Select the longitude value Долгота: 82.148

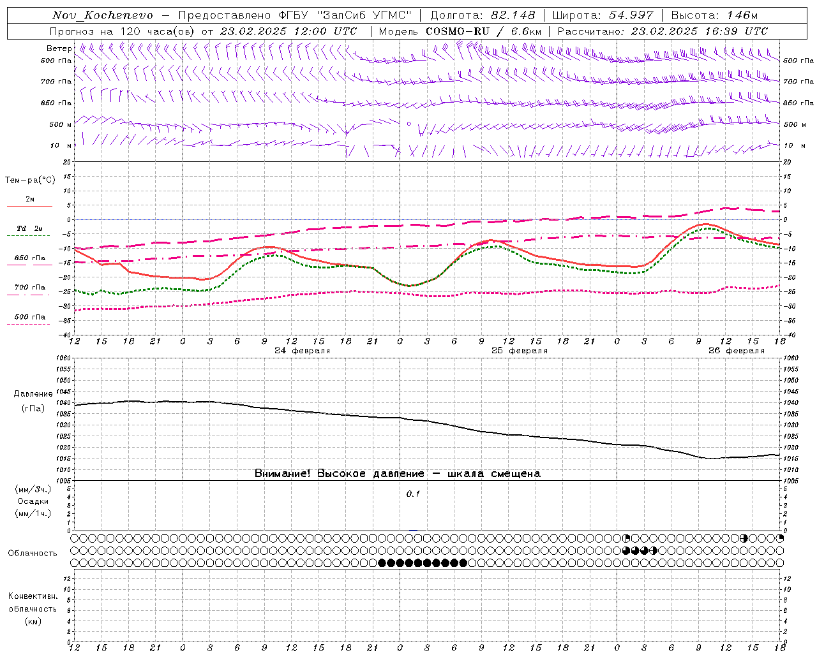[x=483, y=15]
